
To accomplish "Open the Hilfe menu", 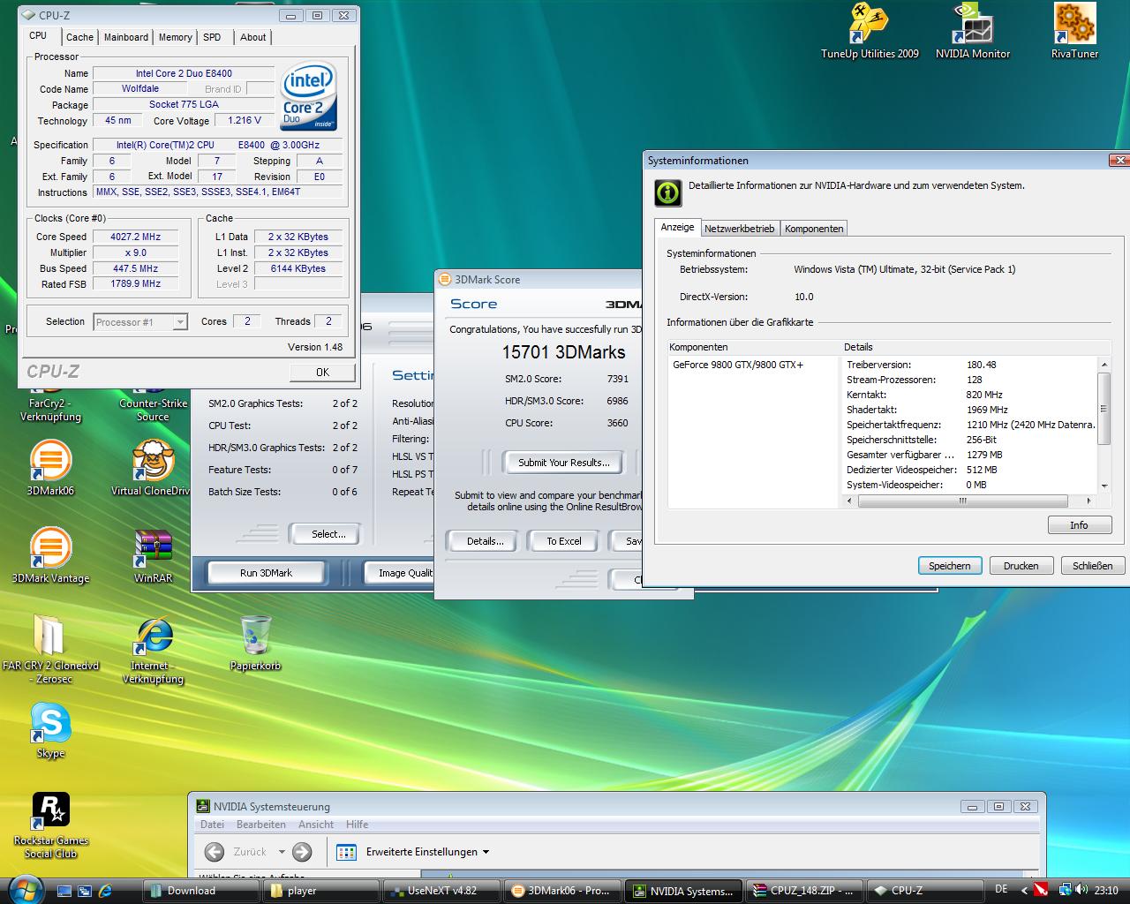I will (358, 825).
